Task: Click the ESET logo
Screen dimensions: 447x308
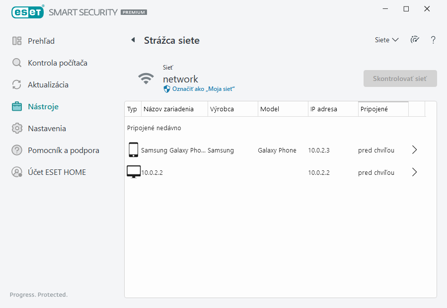Action: pyautogui.click(x=28, y=11)
